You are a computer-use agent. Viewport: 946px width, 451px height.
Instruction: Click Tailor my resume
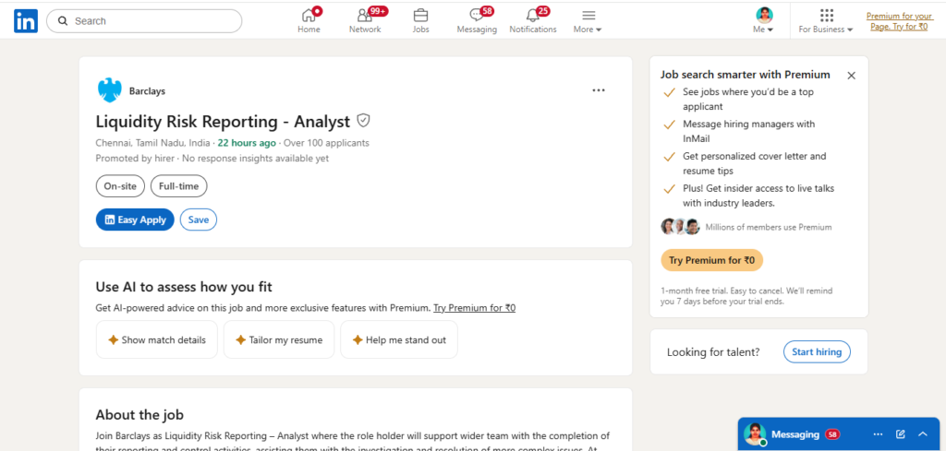point(279,339)
